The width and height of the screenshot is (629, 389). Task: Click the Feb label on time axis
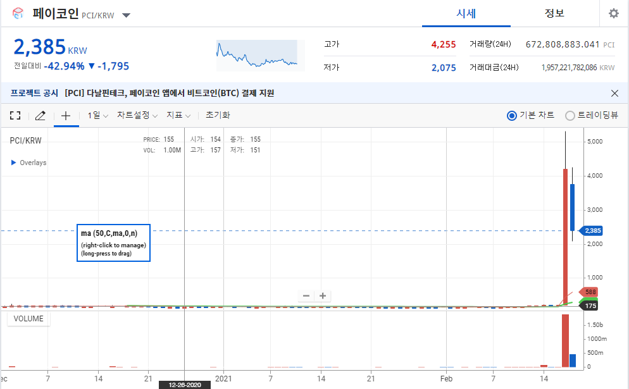446,379
